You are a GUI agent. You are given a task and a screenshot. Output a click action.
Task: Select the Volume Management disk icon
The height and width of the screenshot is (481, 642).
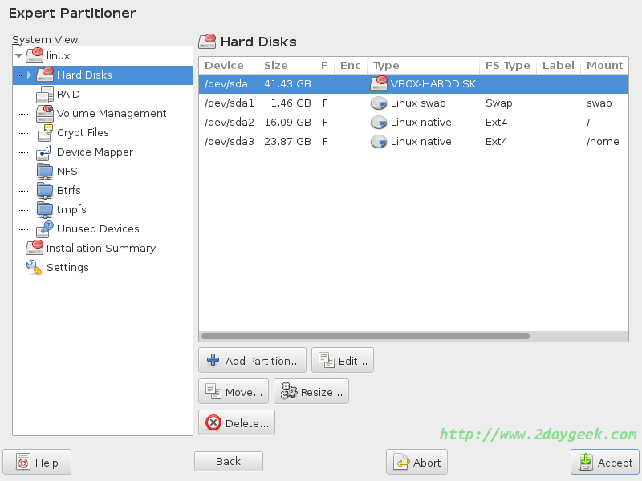45,114
